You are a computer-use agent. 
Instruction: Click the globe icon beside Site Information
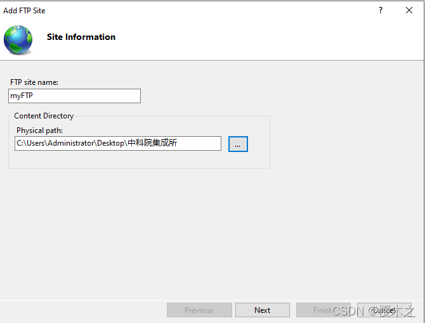[x=18, y=40]
